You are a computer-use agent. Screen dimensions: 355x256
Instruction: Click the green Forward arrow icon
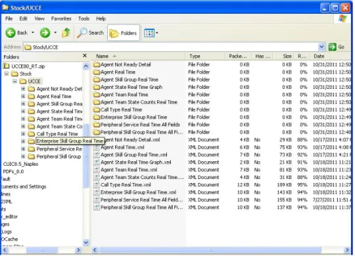[x=45, y=33]
